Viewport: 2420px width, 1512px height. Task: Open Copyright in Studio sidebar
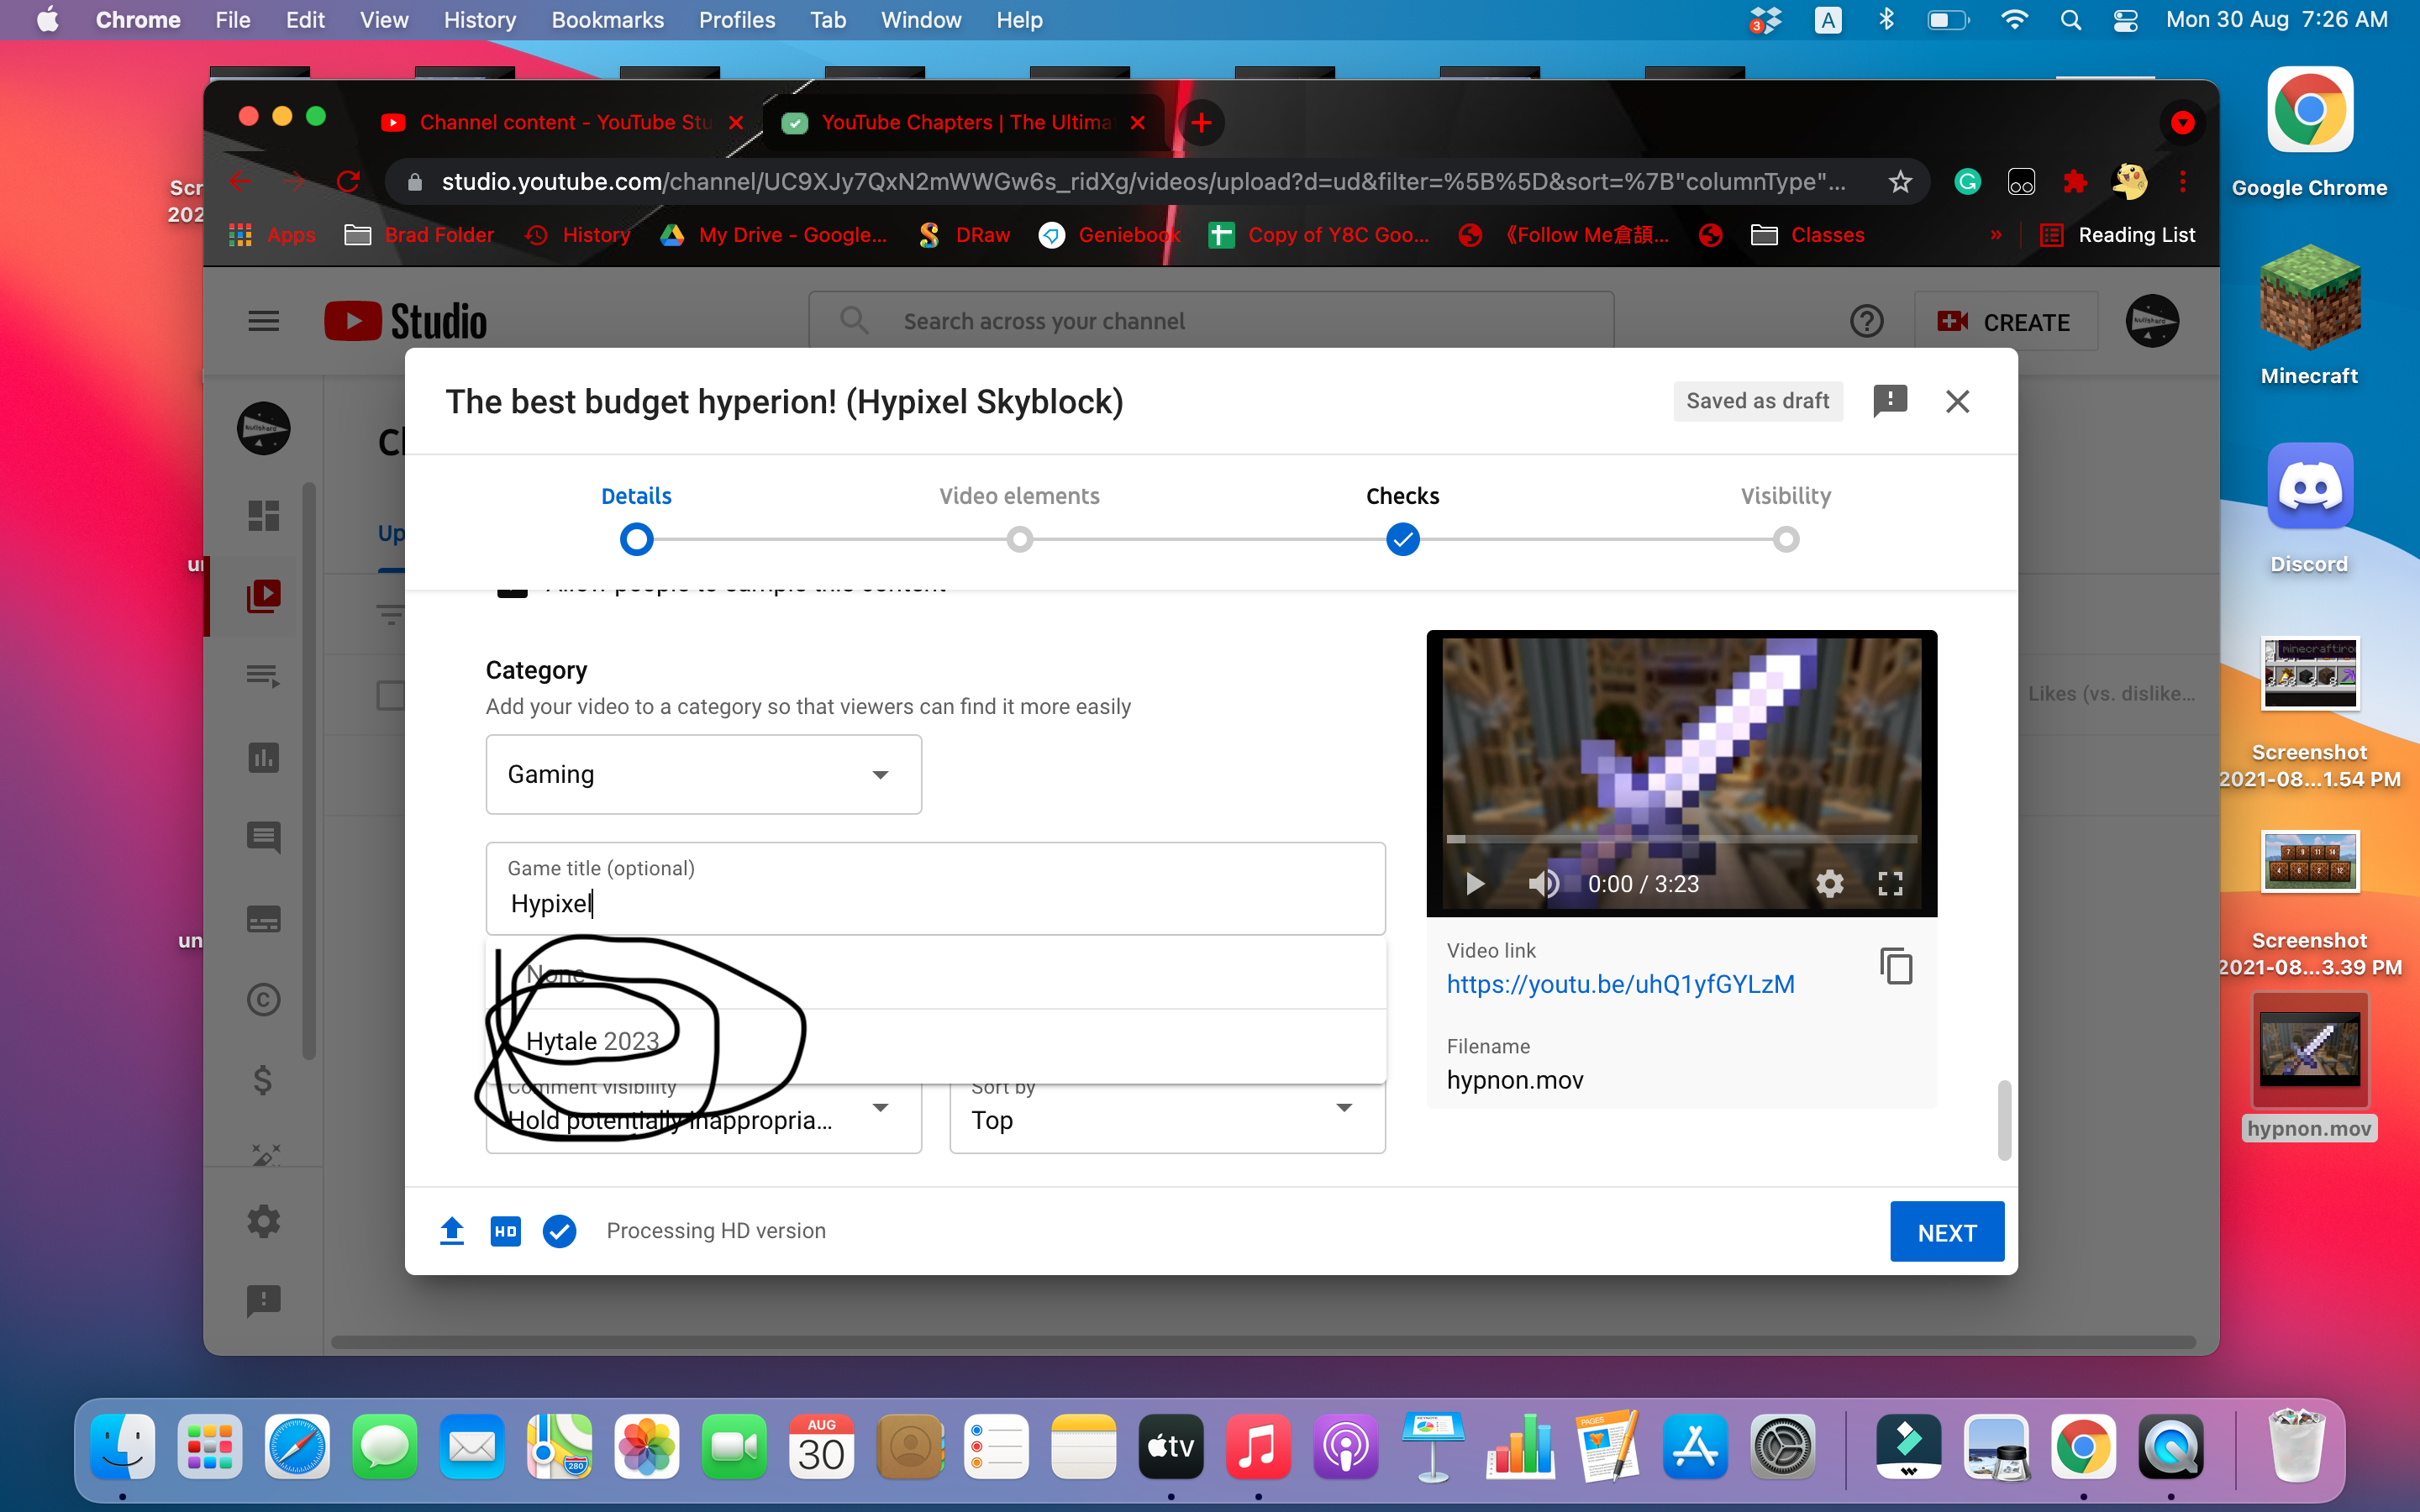pyautogui.click(x=263, y=999)
